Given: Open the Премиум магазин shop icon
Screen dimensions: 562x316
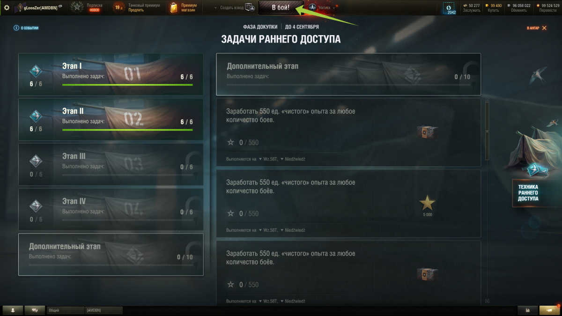Looking at the screenshot, I should pyautogui.click(x=174, y=7).
